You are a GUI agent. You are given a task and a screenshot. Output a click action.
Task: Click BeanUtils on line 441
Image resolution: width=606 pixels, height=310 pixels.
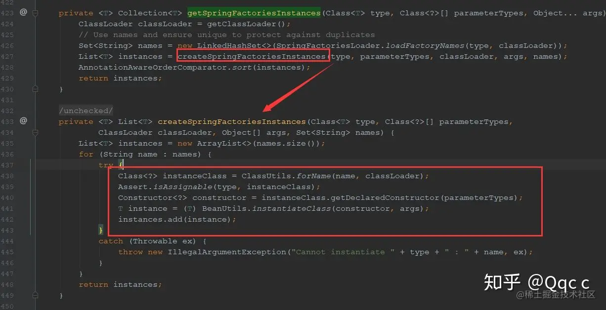coord(224,208)
